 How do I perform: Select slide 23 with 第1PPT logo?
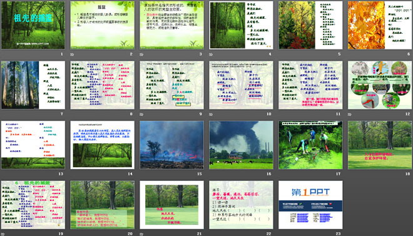point(310,205)
